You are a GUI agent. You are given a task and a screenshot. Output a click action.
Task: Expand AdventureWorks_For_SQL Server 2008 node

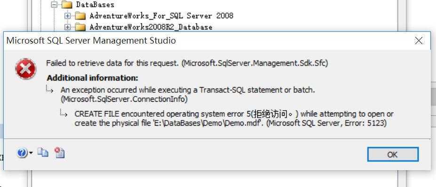(x=67, y=16)
